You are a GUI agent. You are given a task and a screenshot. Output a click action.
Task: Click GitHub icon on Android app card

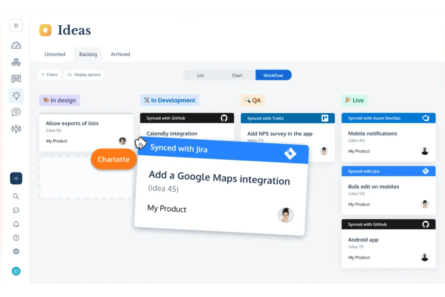tap(426, 224)
